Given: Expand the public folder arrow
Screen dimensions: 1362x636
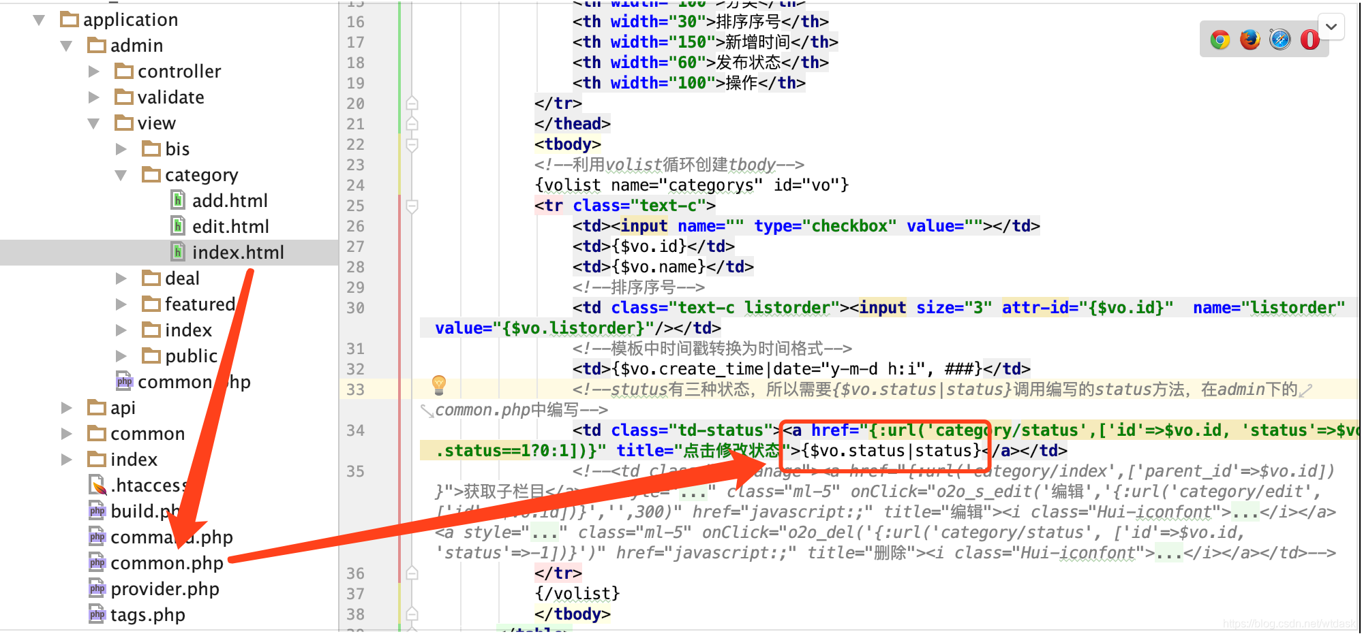Looking at the screenshot, I should click(121, 356).
